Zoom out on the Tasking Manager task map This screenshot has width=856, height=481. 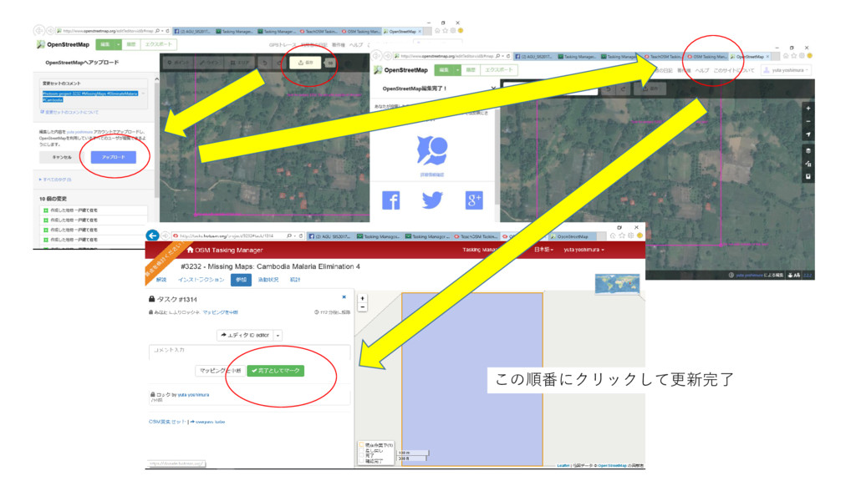point(363,307)
